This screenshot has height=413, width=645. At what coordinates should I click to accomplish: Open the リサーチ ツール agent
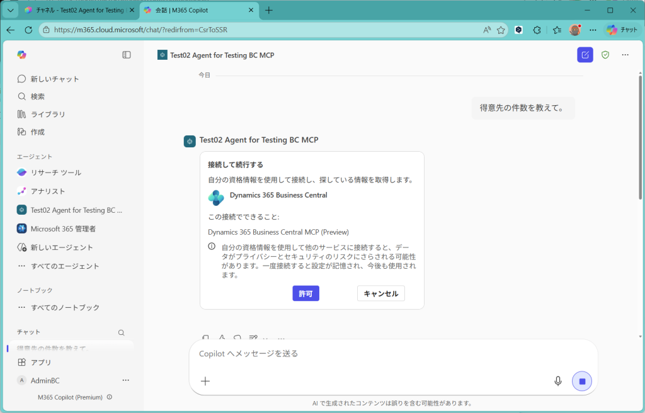coord(55,172)
